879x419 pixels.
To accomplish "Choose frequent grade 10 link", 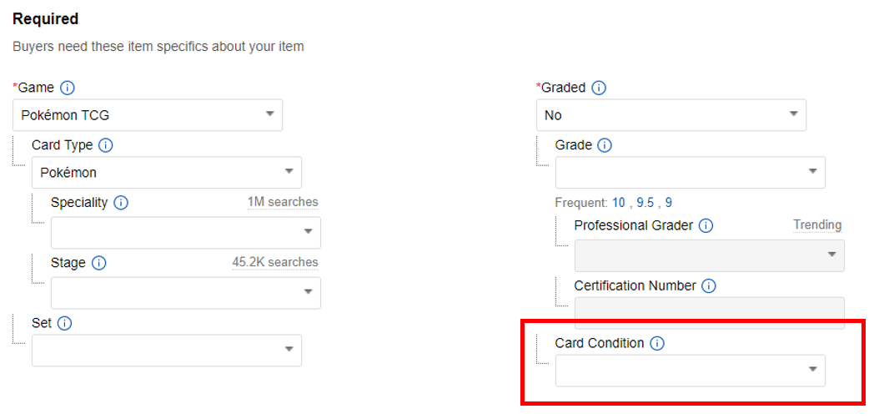I will (x=618, y=203).
